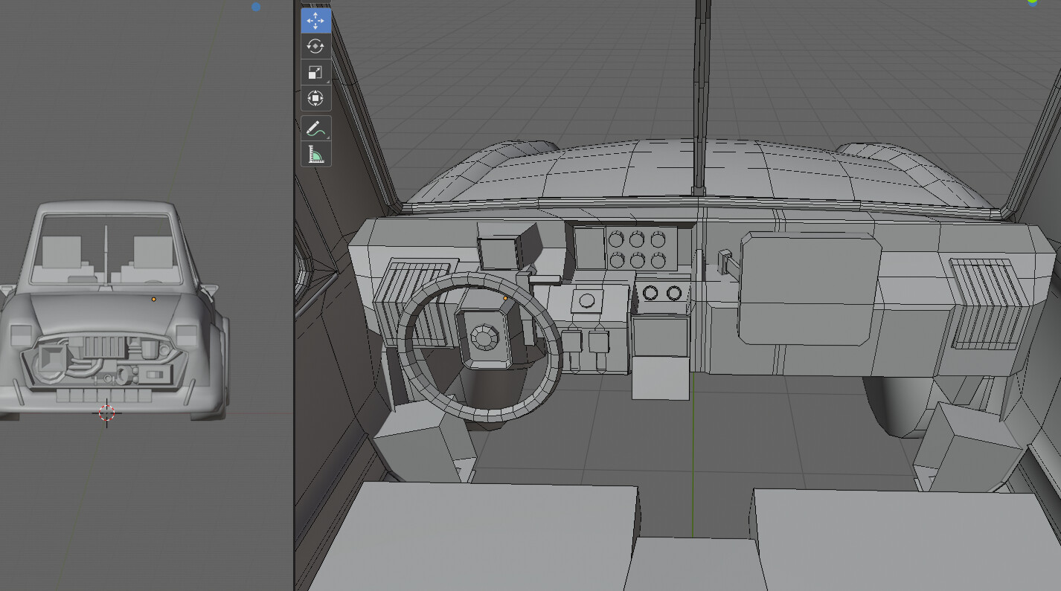
Task: Click the green axis dot of the navigation gizmo
Action: [1033, 1]
